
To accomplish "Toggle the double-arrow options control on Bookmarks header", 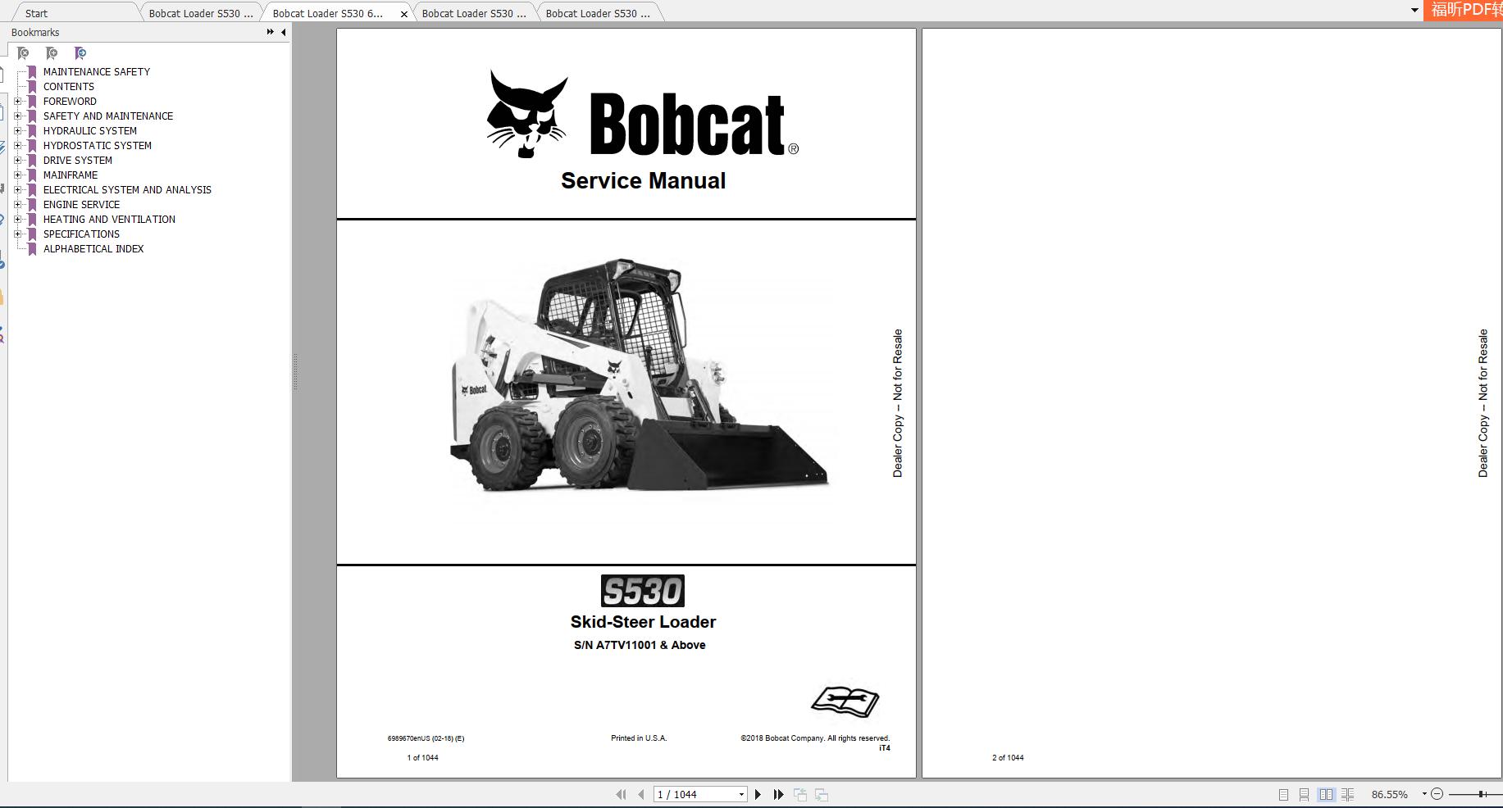I will [x=269, y=31].
